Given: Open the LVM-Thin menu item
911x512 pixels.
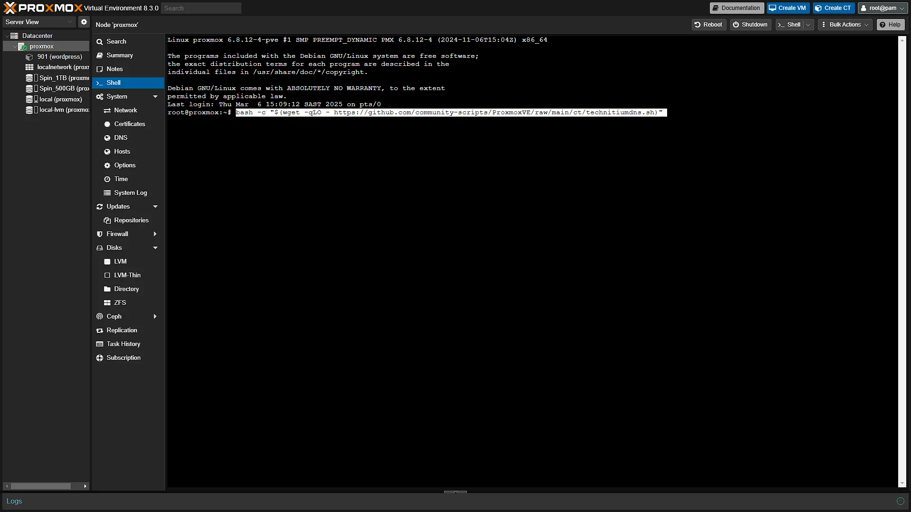Looking at the screenshot, I should coord(128,275).
